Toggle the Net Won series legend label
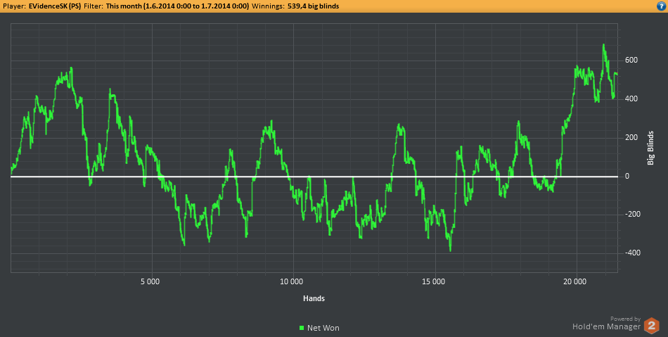 (323, 328)
